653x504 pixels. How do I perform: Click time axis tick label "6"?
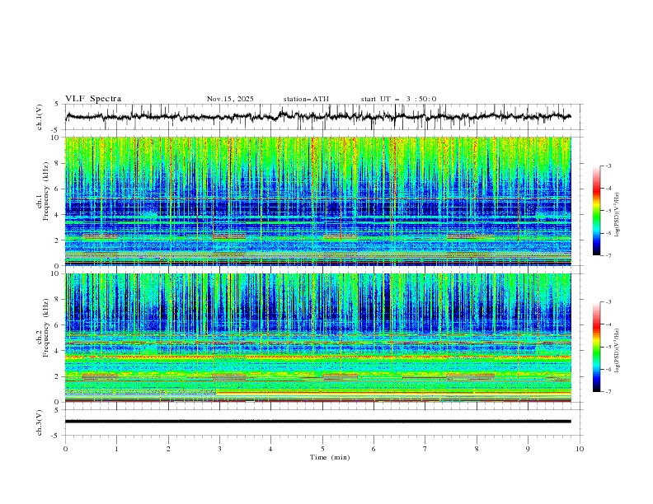[x=373, y=449]
